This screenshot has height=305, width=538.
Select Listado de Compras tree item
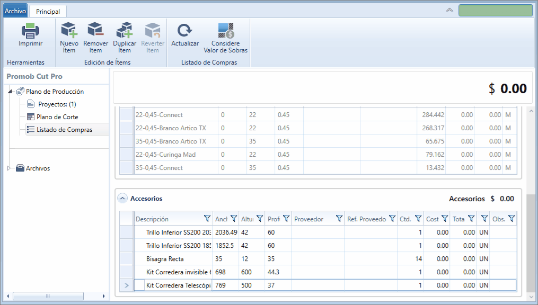coord(64,130)
